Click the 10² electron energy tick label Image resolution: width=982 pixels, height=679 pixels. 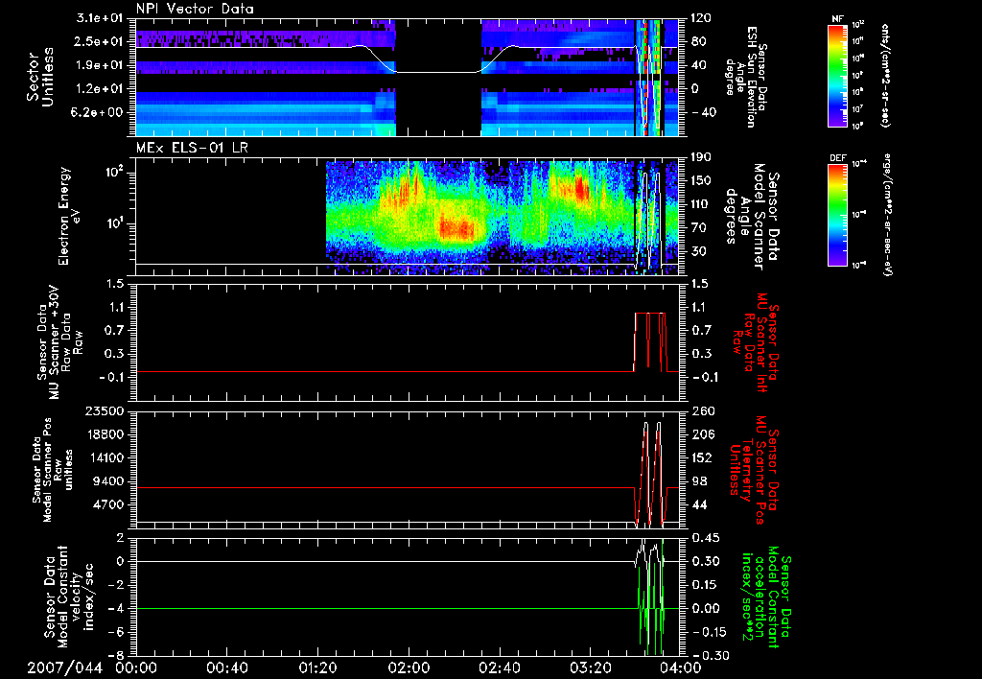pos(117,172)
